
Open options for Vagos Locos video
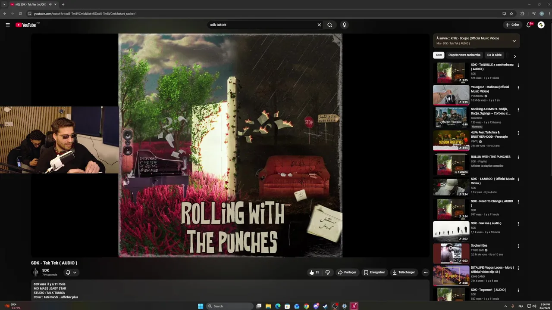coord(518,268)
